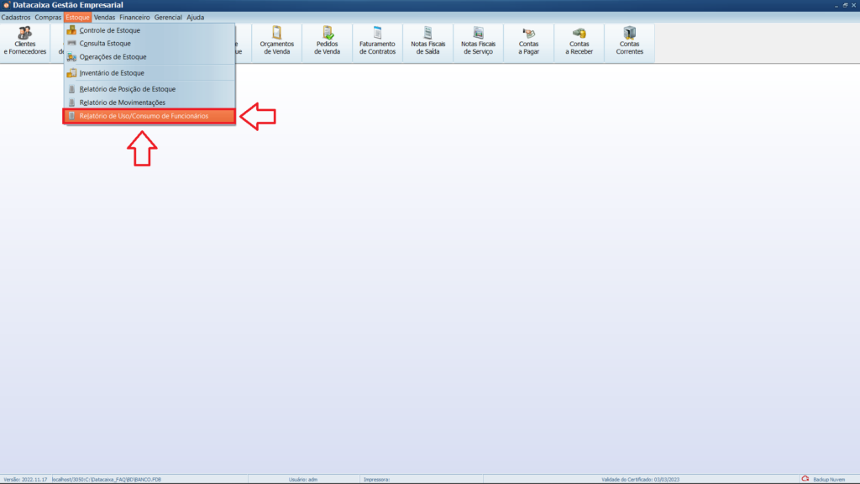Image resolution: width=860 pixels, height=484 pixels.
Task: Open Contas Correntes from the toolbar
Action: [x=629, y=40]
